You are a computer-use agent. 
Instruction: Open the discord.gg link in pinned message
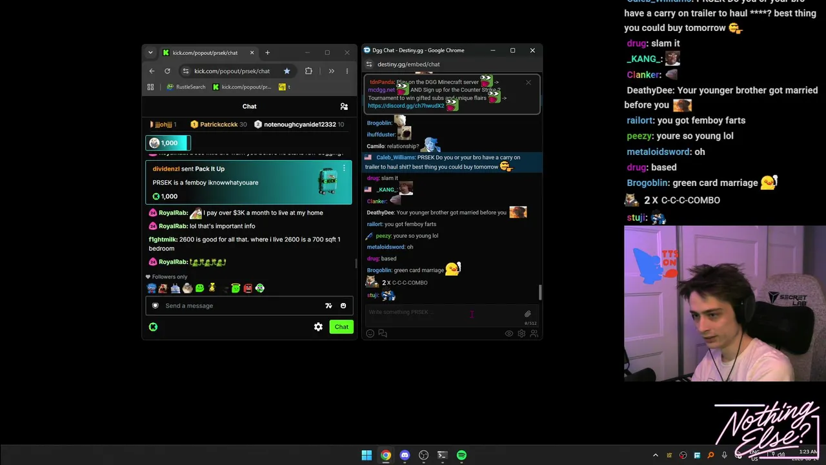[406, 105]
